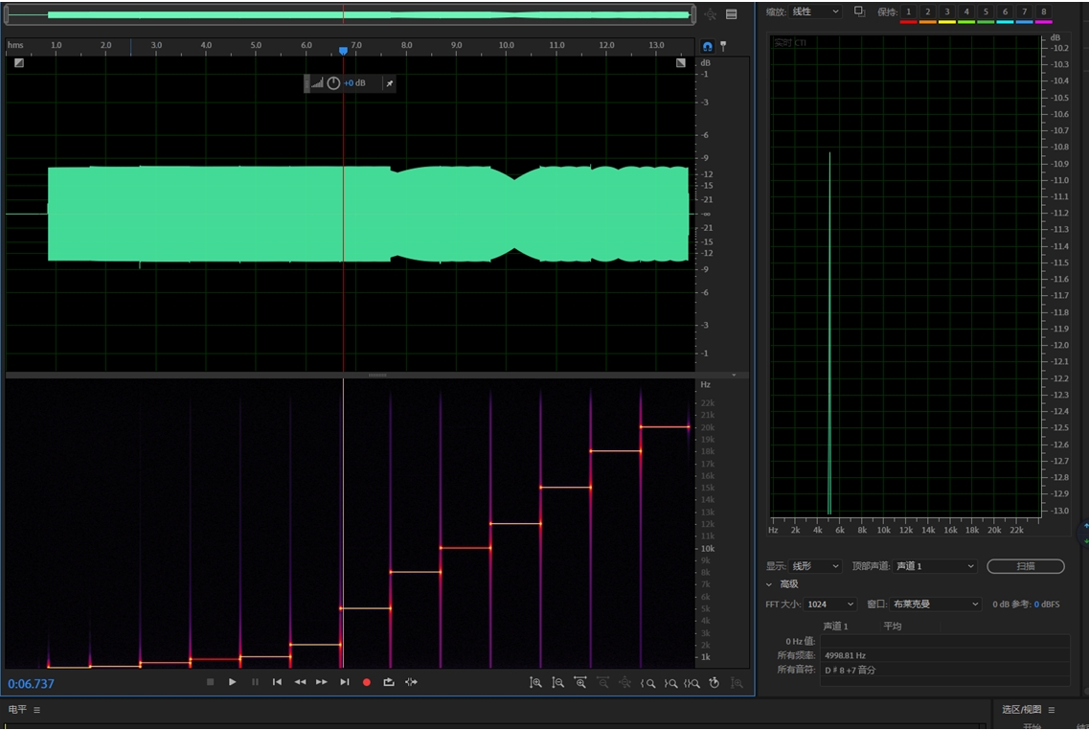Open the 缩放 scale dropdown
The height and width of the screenshot is (730, 1089).
(x=815, y=11)
